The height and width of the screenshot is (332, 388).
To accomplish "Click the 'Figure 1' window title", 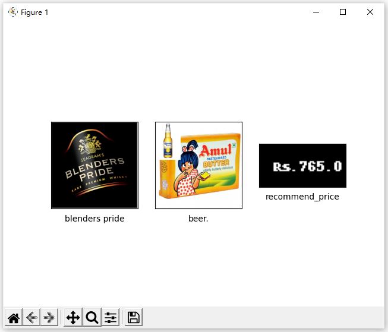I will [34, 12].
